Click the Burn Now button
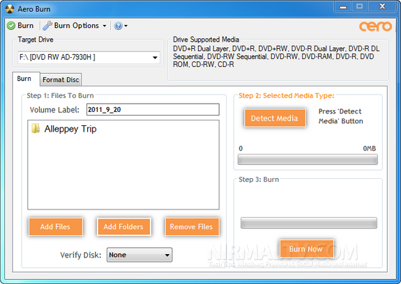 tap(306, 249)
